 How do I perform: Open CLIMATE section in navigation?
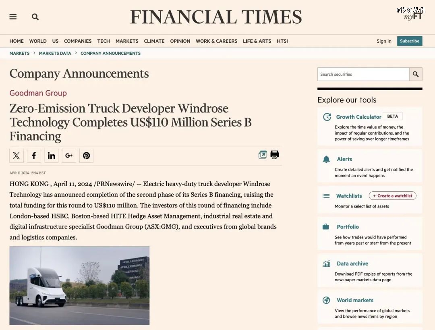[x=154, y=41]
